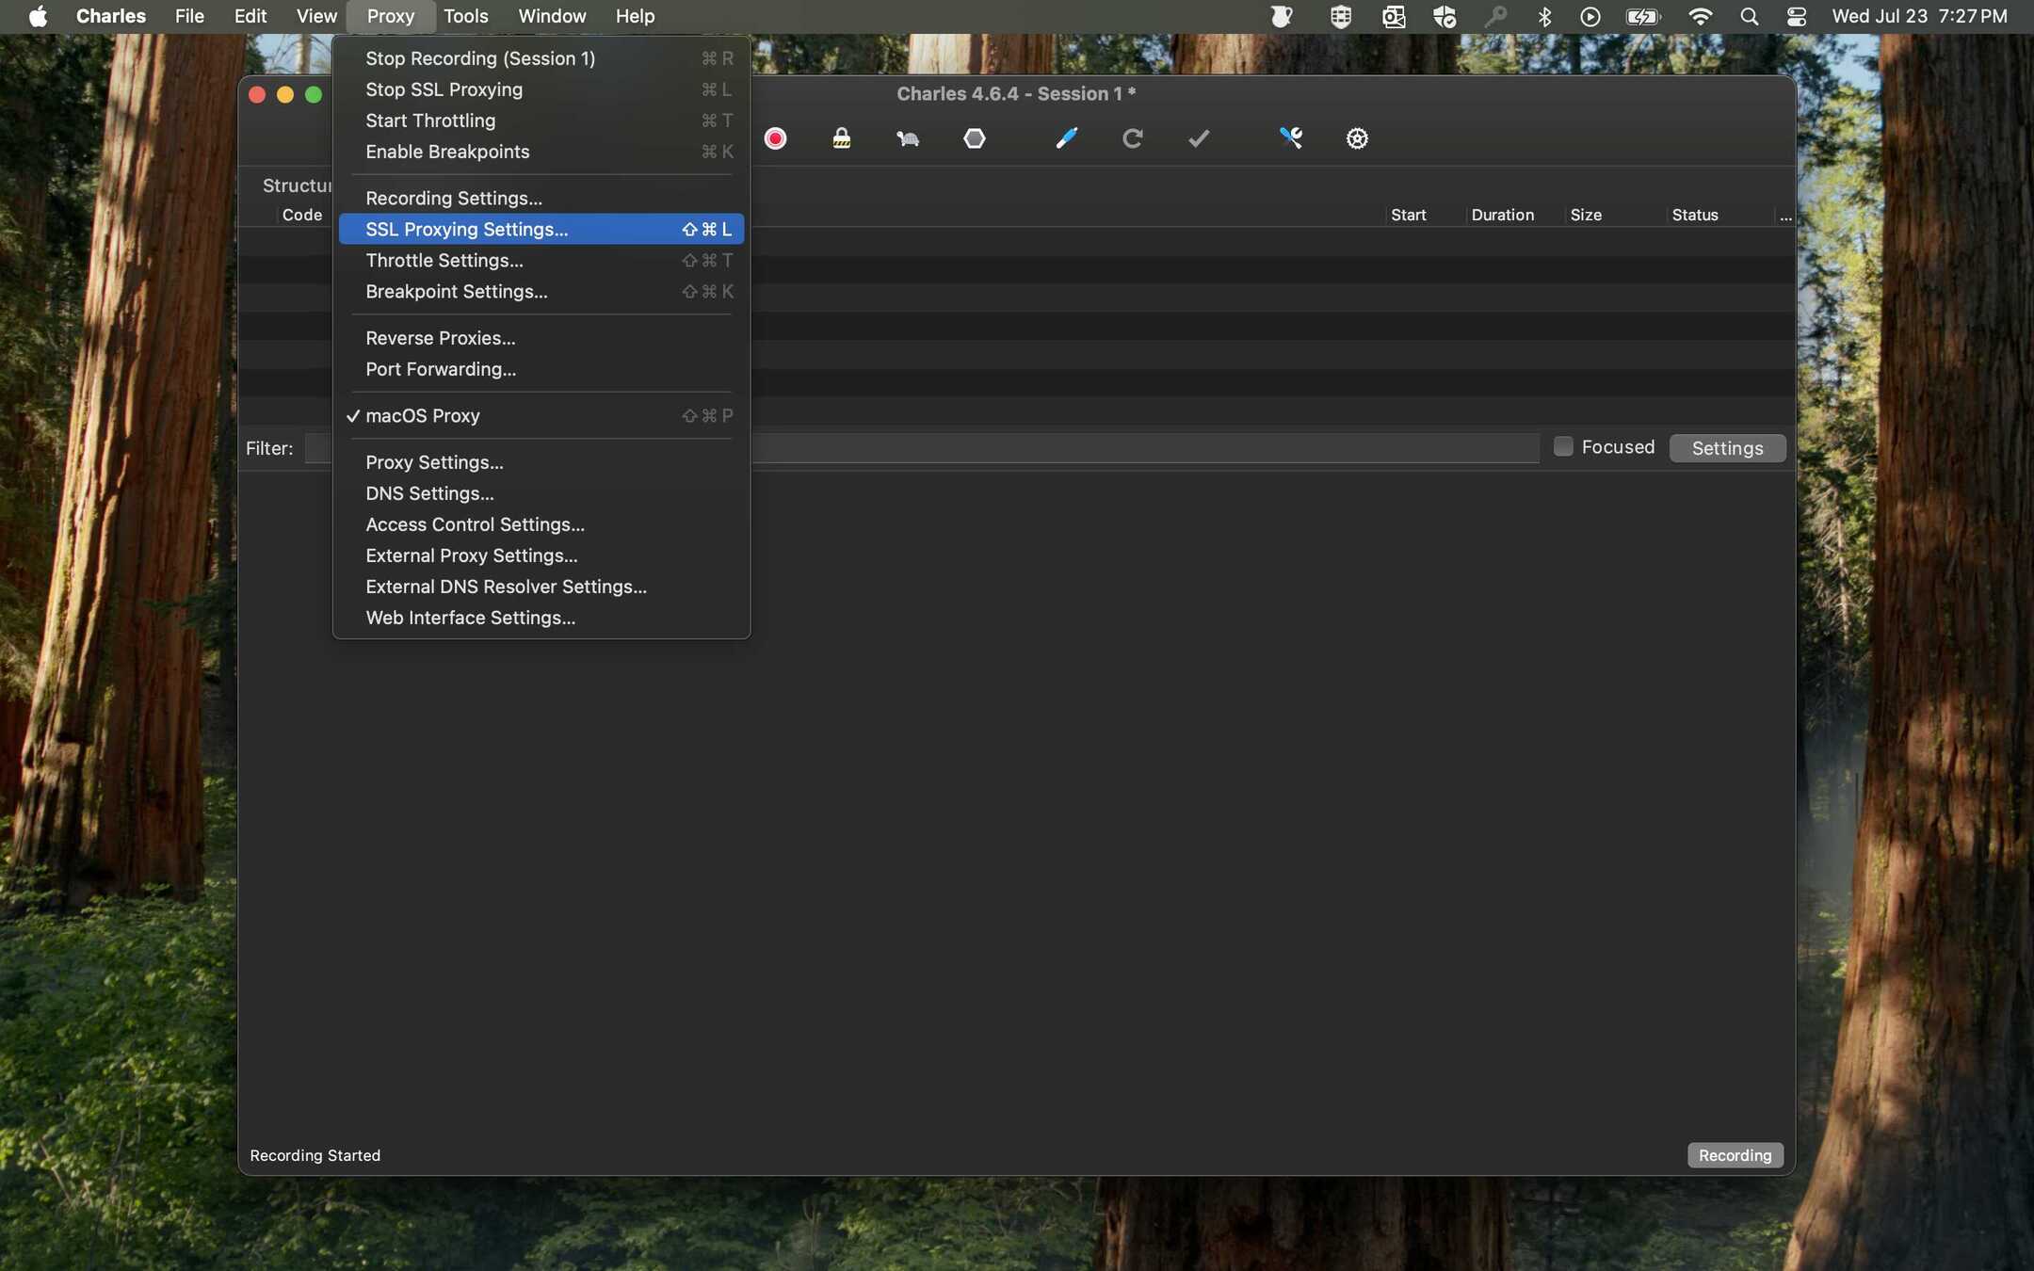This screenshot has width=2034, height=1271.
Task: Open the Window menu
Action: [x=552, y=16]
